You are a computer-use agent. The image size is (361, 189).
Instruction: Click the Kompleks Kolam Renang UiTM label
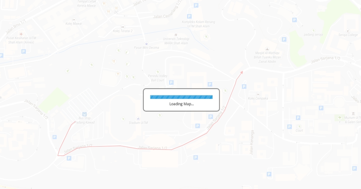198,24
